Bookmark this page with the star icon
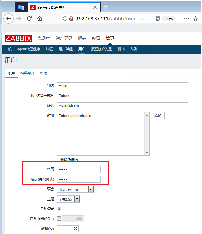The height and width of the screenshot is (234, 202). coord(196,18)
